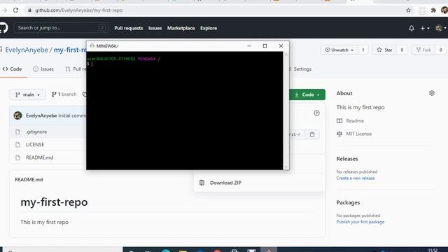
Task: Open Pull requests in the GitHub header
Action: (129, 28)
